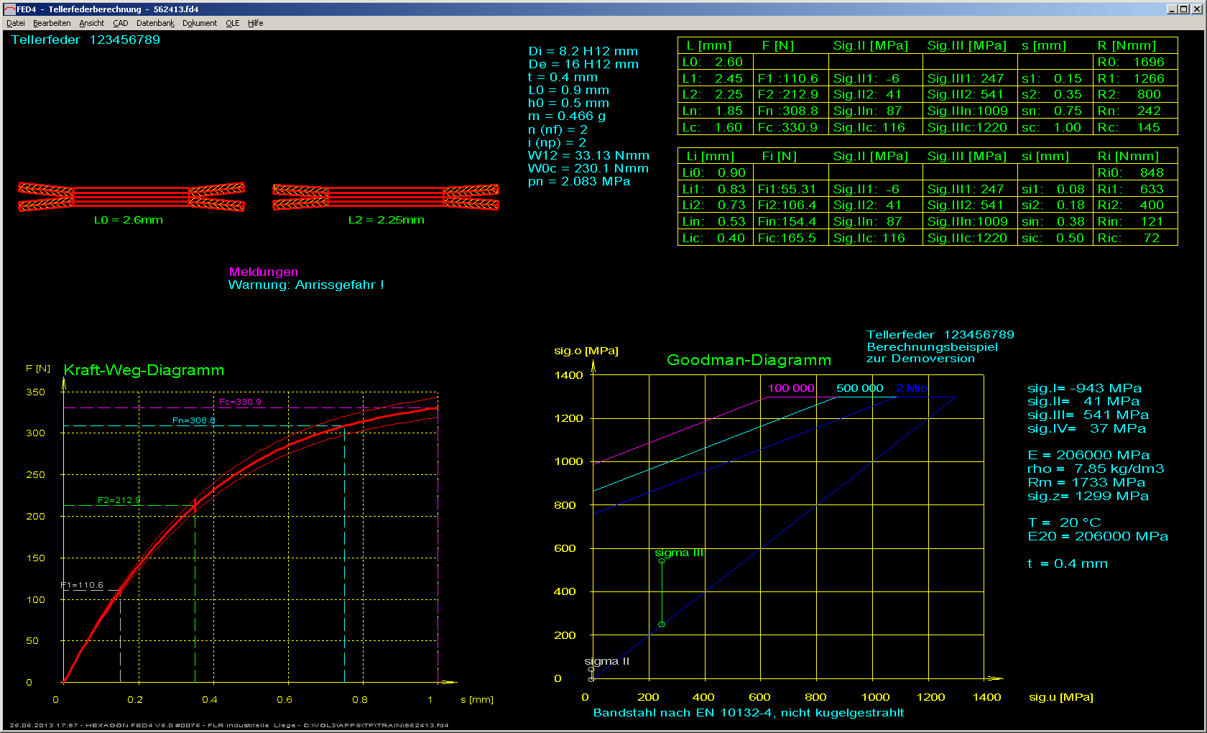
Task: Click the disc spring drawing labeled L2 = 2.25mm
Action: (386, 197)
